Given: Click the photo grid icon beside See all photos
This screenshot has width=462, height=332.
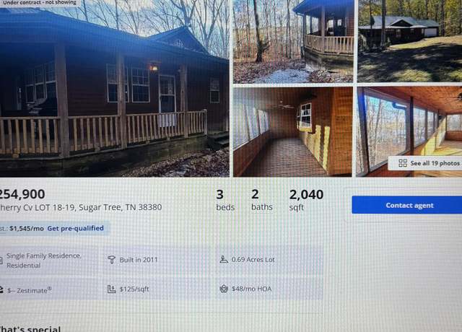Looking at the screenshot, I should click(403, 163).
